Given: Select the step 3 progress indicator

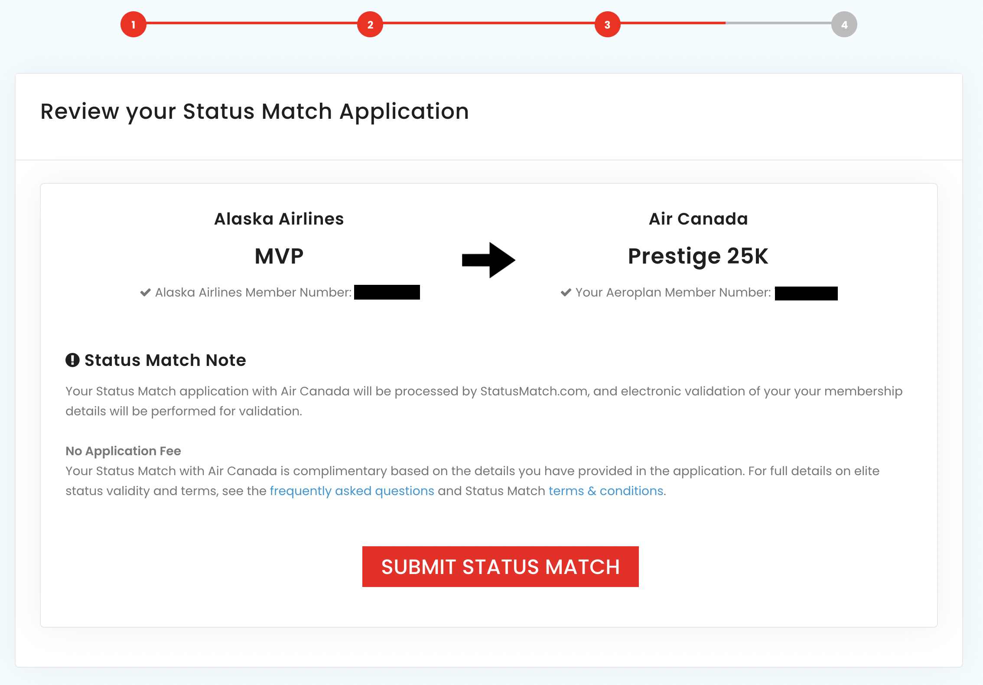Looking at the screenshot, I should 607,25.
